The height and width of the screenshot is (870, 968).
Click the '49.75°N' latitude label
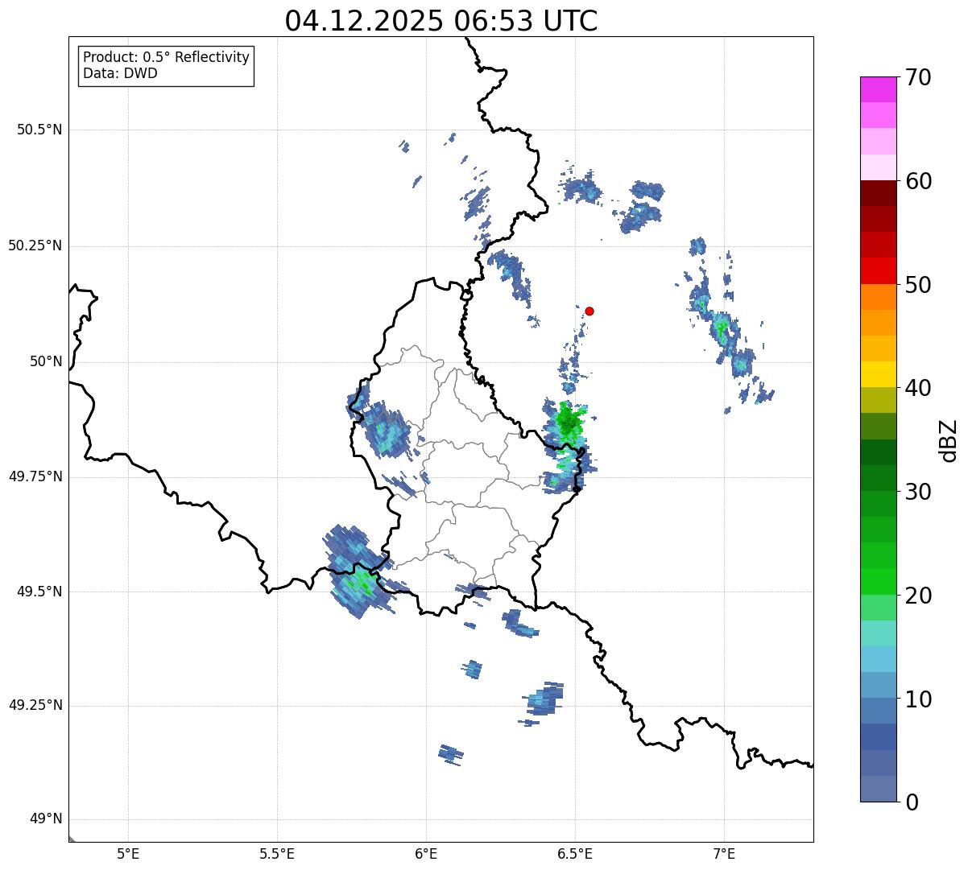click(x=35, y=476)
